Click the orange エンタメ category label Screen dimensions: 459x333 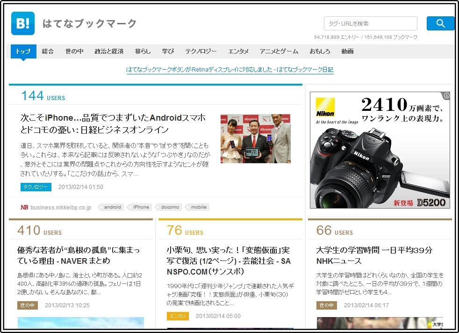pyautogui.click(x=178, y=316)
